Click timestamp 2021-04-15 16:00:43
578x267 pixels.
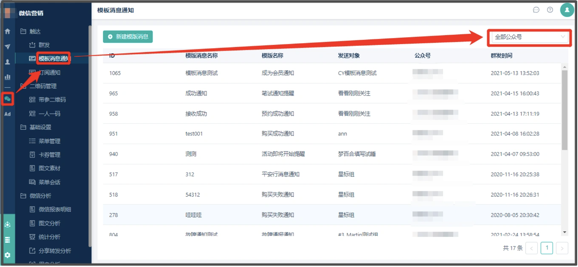[515, 94]
